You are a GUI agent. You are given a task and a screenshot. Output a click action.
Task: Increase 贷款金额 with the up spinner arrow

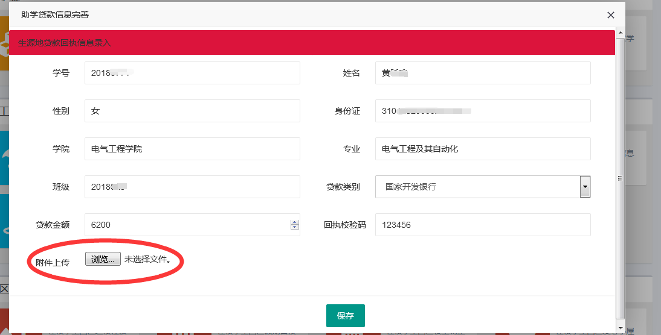(295, 222)
